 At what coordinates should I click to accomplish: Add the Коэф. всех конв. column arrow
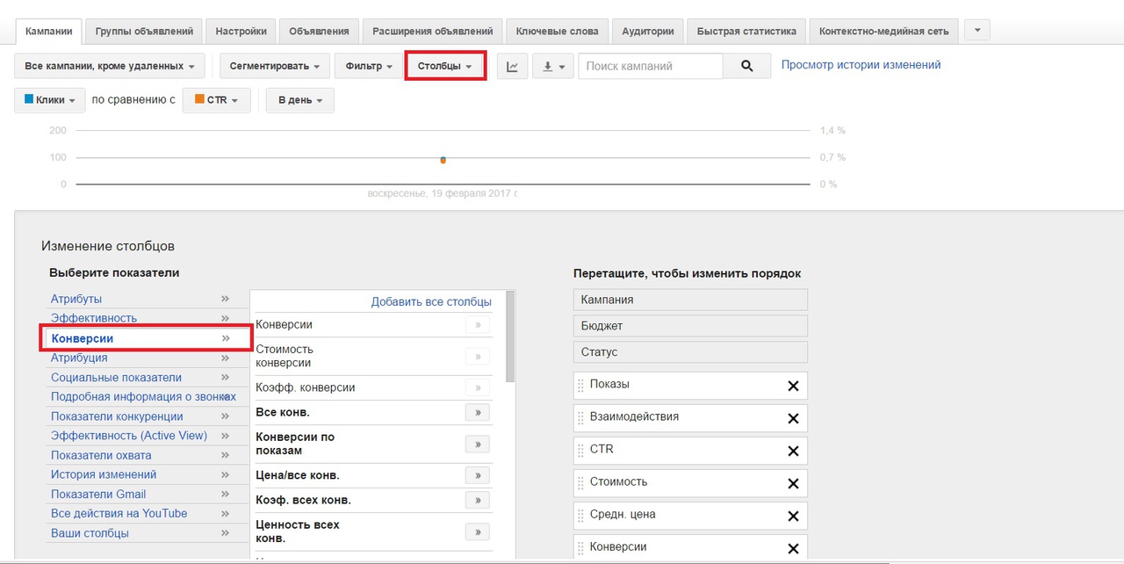(478, 500)
